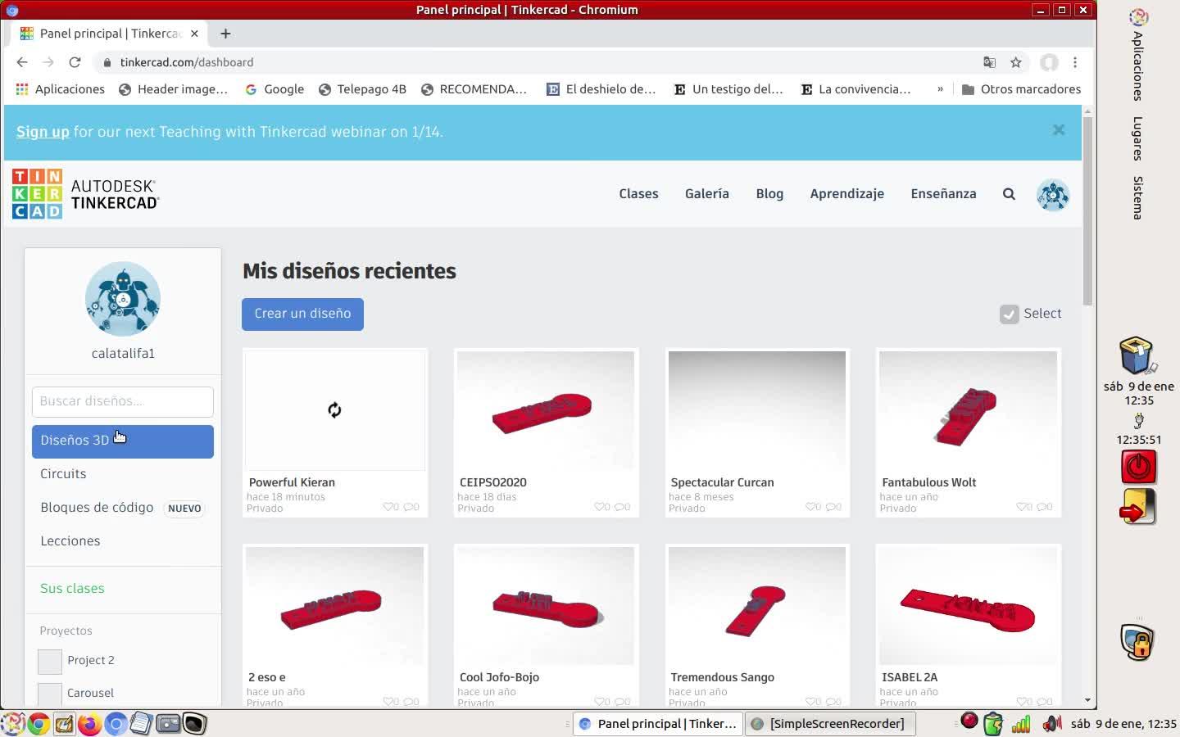The width and height of the screenshot is (1180, 737).
Task: Toggle the Select checkbox for designs
Action: coord(1010,314)
